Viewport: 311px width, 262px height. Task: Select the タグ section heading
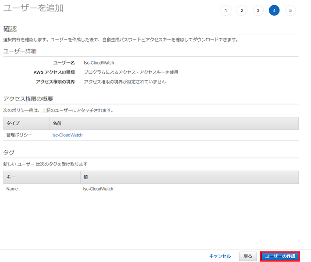(x=9, y=152)
